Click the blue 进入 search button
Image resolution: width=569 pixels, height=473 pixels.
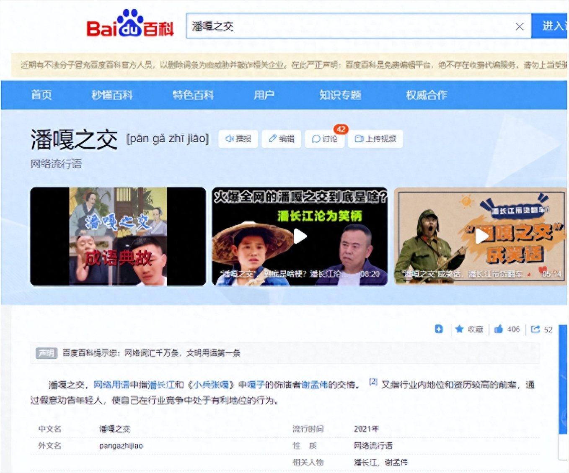[x=550, y=26]
